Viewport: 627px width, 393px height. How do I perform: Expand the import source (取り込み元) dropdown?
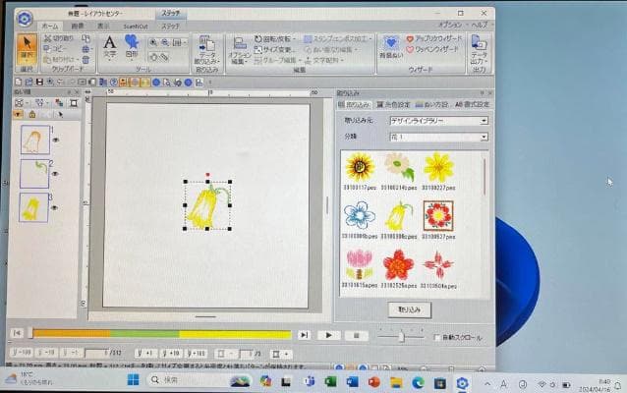tap(484, 120)
